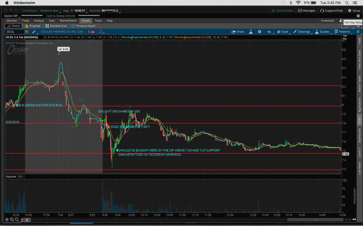Click the Share chart button
Image resolution: width=363 pixels, height=226 pixels.
point(238,32)
